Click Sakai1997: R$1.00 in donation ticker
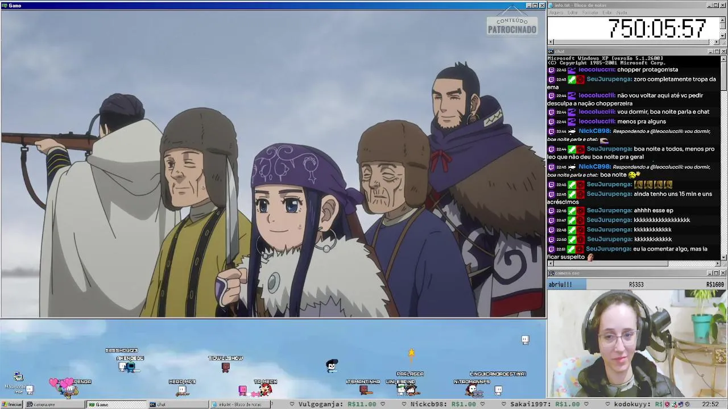Screen dimensions: 728x409 click(x=545, y=404)
